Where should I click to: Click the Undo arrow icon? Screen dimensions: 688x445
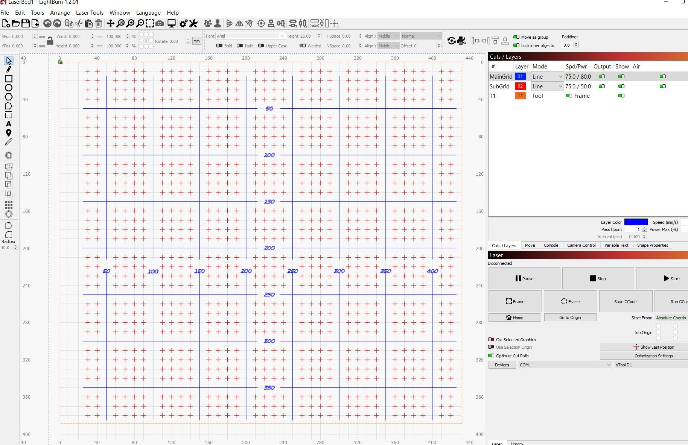(x=47, y=23)
